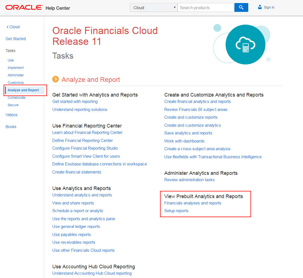The height and width of the screenshot is (278, 303).
Task: Go back to Cloud in sidebar
Action: pyautogui.click(x=13, y=27)
